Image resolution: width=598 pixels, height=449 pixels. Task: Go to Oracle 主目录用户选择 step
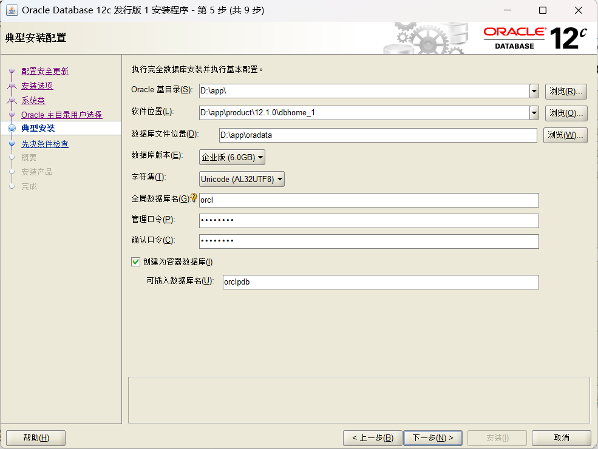tap(62, 115)
